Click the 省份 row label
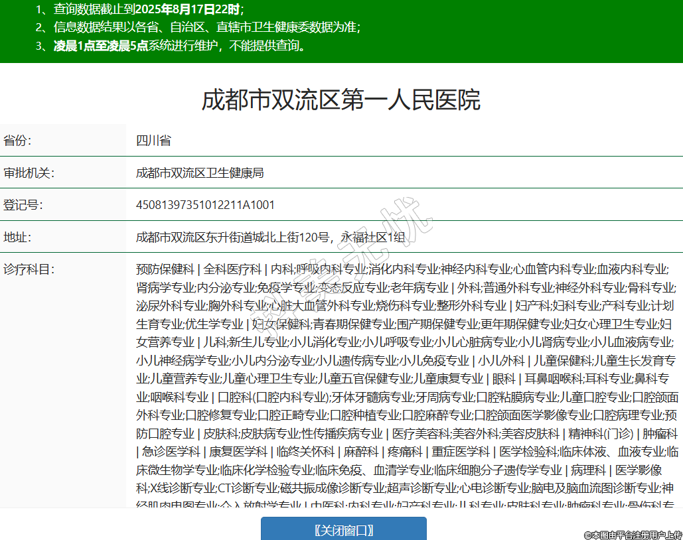Viewport: 683px width, 540px height. [x=17, y=141]
